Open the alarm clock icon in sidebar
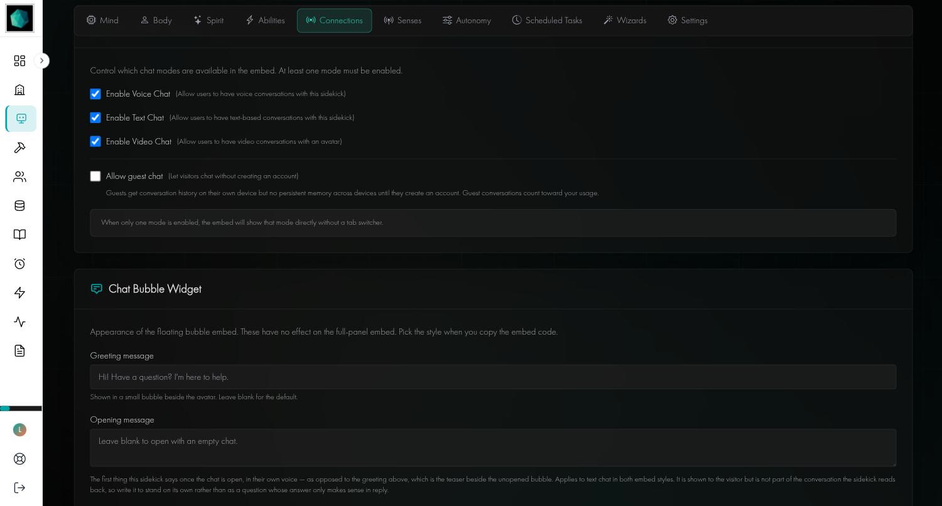This screenshot has width=942, height=506. pyautogui.click(x=19, y=264)
